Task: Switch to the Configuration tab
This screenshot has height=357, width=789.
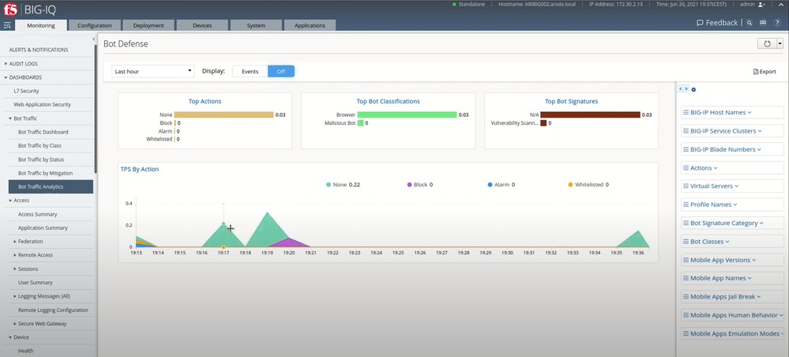Action: (x=94, y=25)
